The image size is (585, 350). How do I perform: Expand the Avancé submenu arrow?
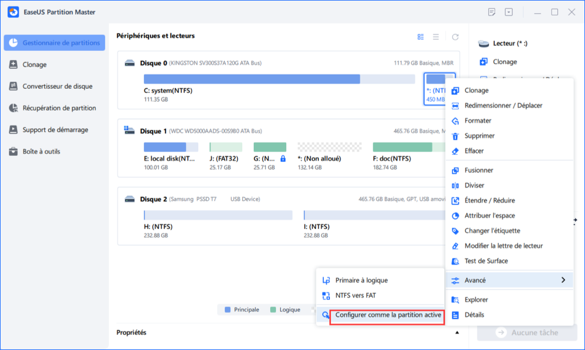[x=563, y=280]
